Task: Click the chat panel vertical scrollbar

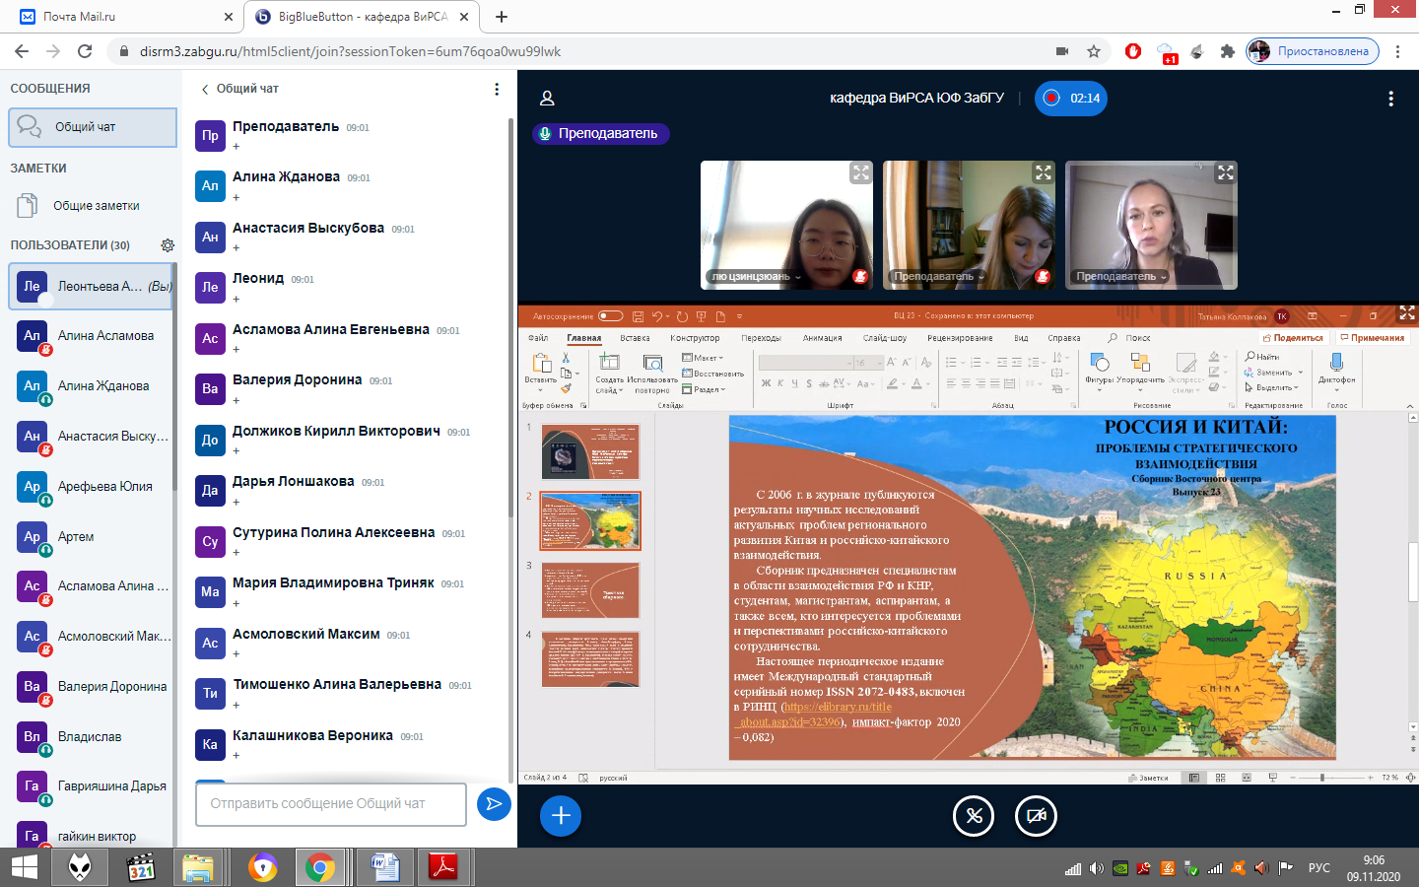Action: click(x=509, y=315)
